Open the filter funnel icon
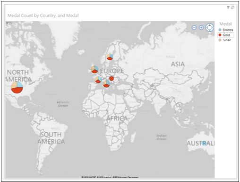The width and height of the screenshot is (240, 182). point(228,8)
